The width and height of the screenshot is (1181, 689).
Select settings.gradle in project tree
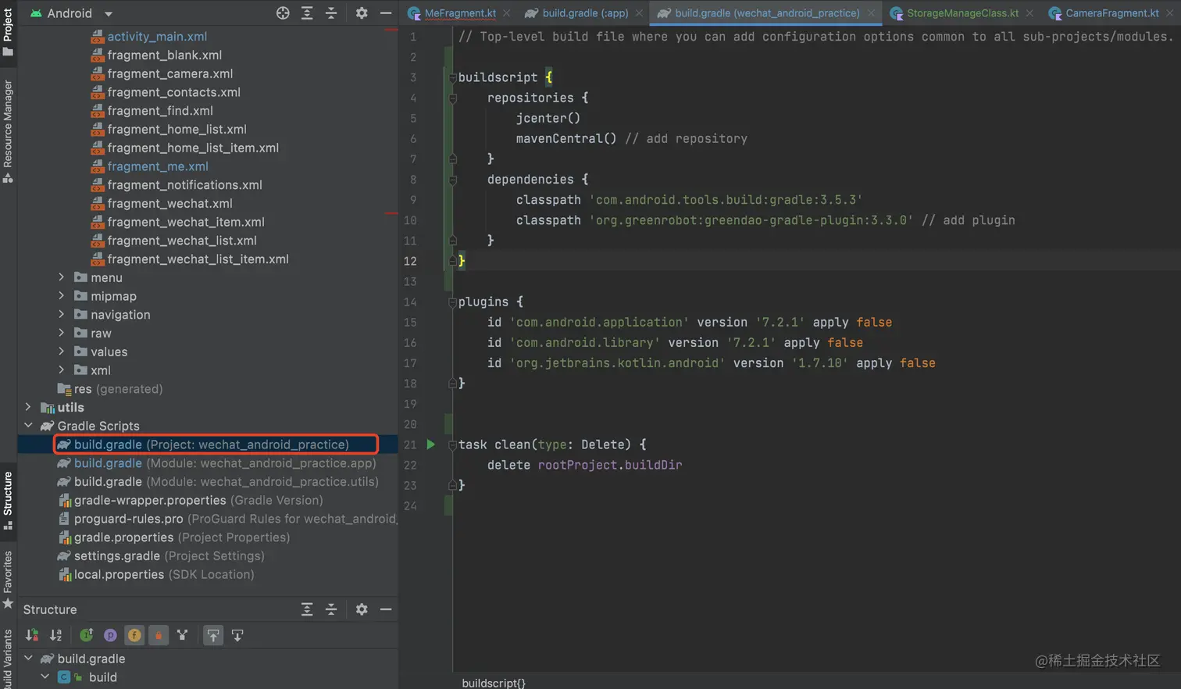click(116, 556)
